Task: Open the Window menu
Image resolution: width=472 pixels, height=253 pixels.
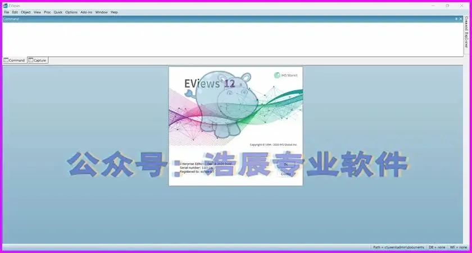Action: (101, 12)
